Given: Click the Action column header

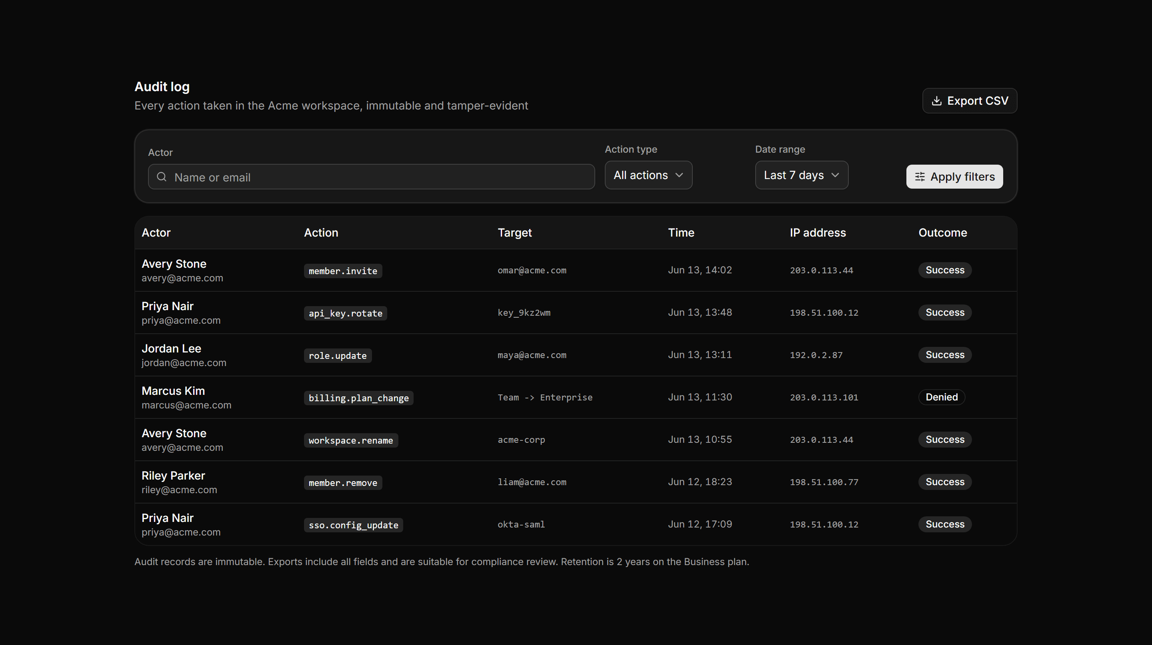Looking at the screenshot, I should click(x=321, y=233).
